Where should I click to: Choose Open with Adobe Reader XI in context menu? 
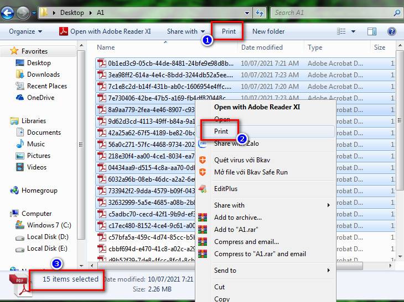pyautogui.click(x=266, y=107)
